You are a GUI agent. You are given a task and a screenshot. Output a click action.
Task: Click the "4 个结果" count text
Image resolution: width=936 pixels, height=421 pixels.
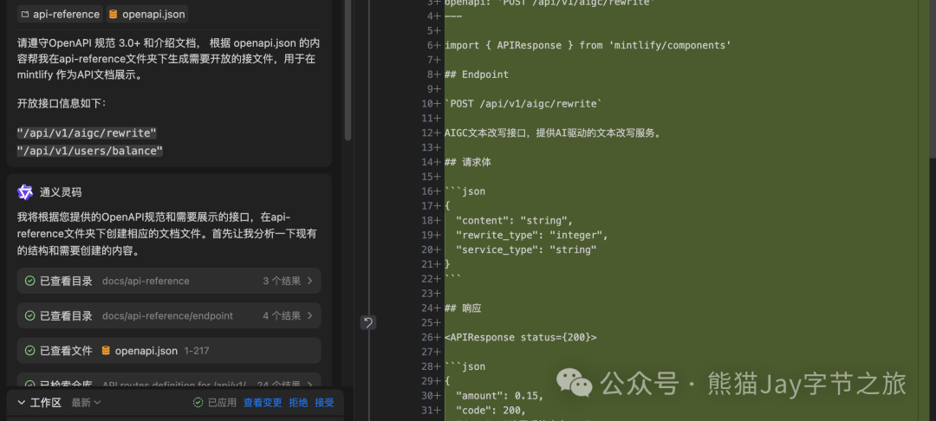[x=282, y=316]
